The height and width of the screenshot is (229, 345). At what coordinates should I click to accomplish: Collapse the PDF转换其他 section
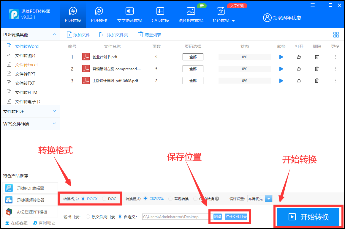coord(54,34)
